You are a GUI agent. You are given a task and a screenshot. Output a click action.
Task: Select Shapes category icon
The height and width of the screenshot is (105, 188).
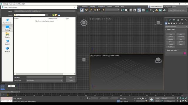pos(169,23)
